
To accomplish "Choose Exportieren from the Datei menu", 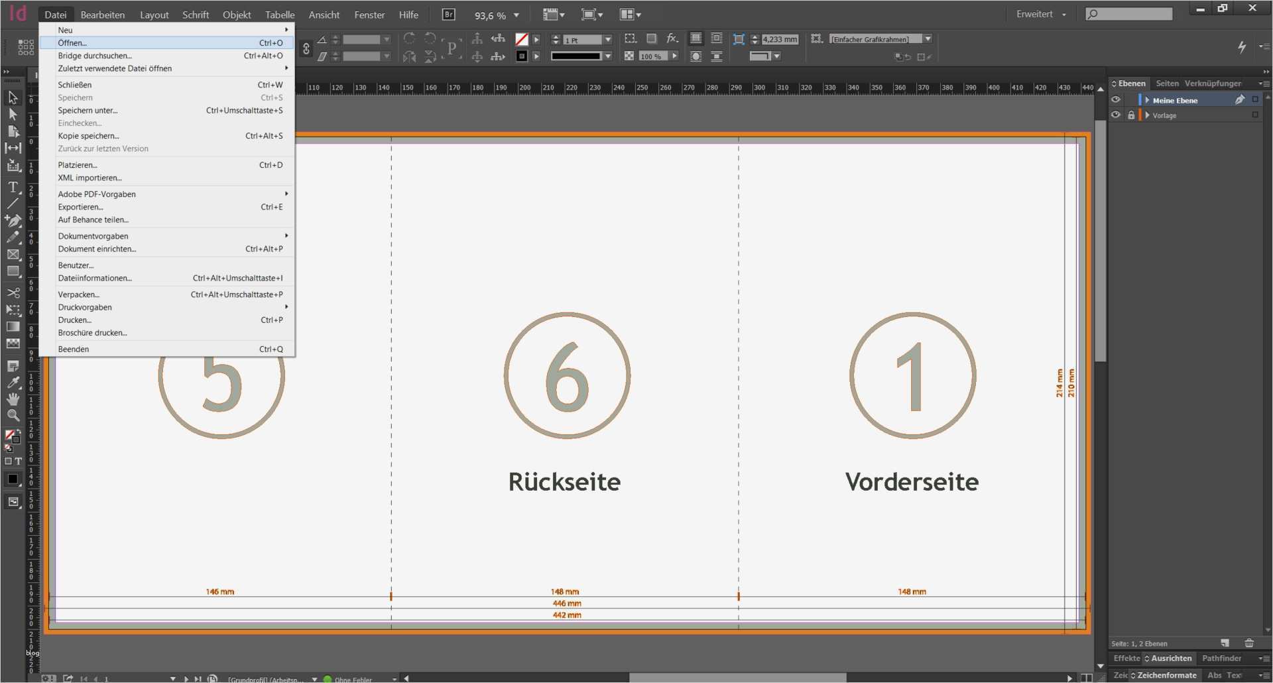I will pos(81,206).
